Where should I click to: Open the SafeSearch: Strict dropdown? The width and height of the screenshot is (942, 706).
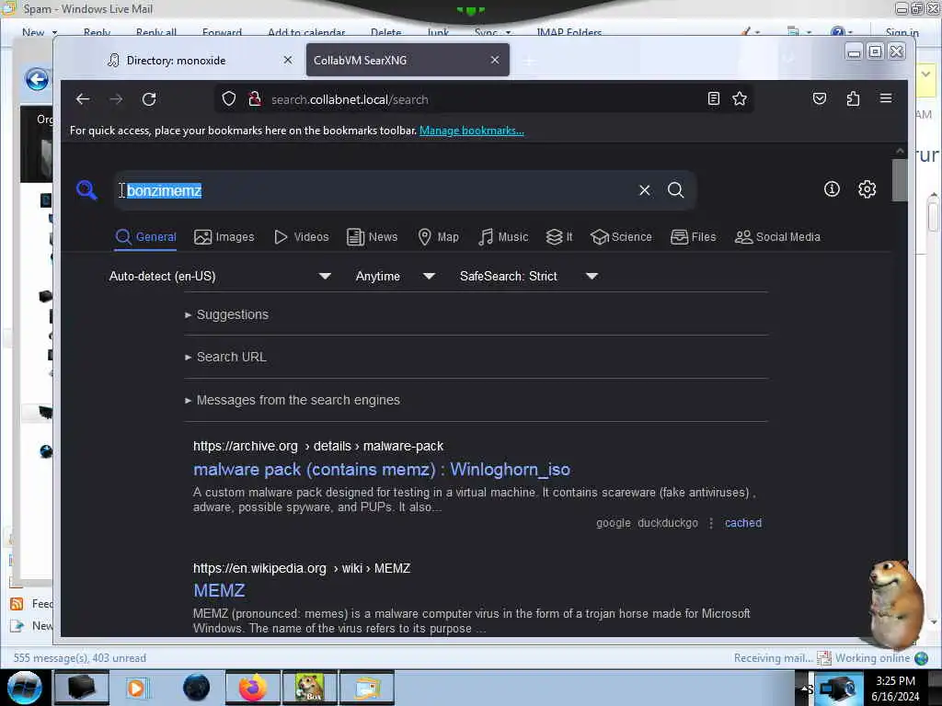[528, 276]
